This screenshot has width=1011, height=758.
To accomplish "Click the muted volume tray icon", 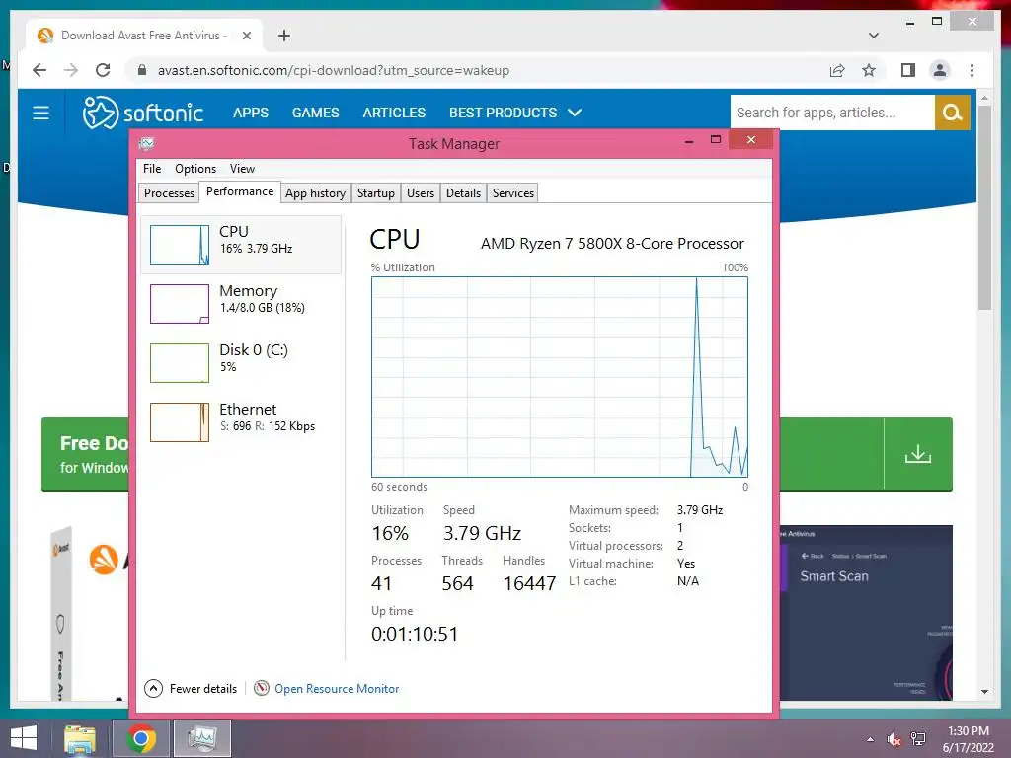I will click(x=894, y=739).
